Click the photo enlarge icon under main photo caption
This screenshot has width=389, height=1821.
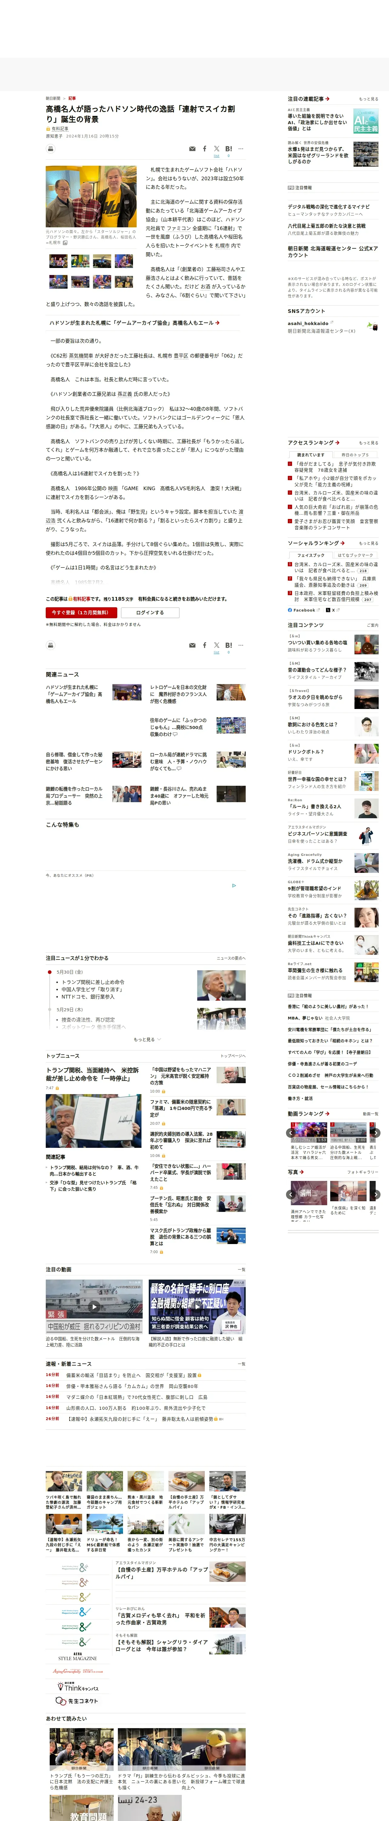(x=66, y=242)
